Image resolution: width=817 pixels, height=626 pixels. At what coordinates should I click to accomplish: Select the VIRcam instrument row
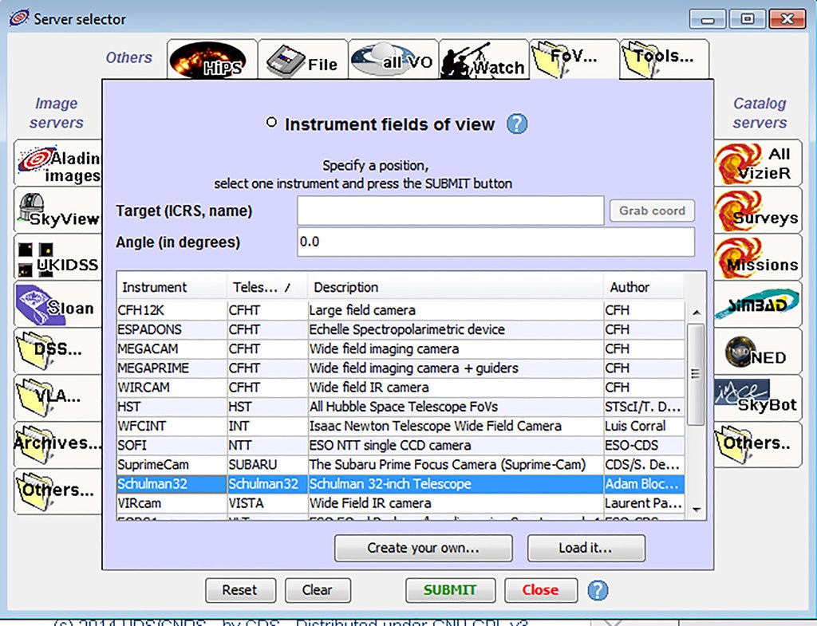[x=401, y=503]
